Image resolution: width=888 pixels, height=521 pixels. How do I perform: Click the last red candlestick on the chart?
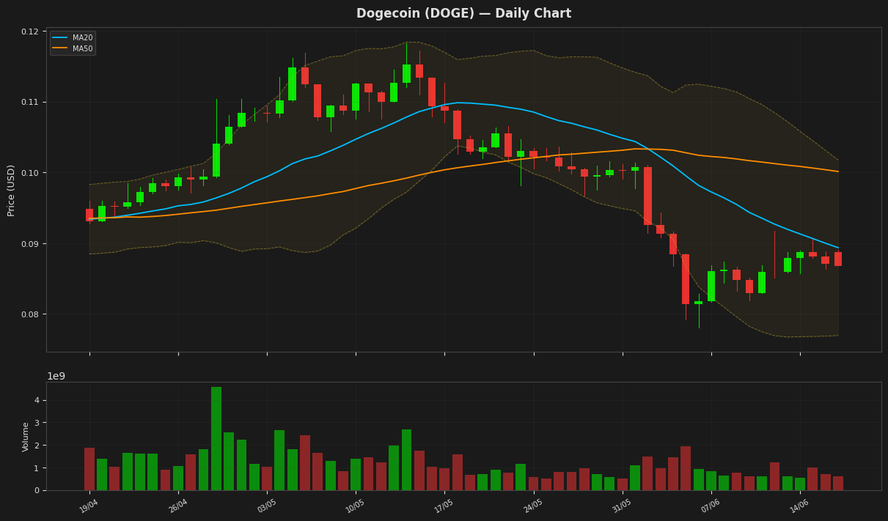coord(838,259)
